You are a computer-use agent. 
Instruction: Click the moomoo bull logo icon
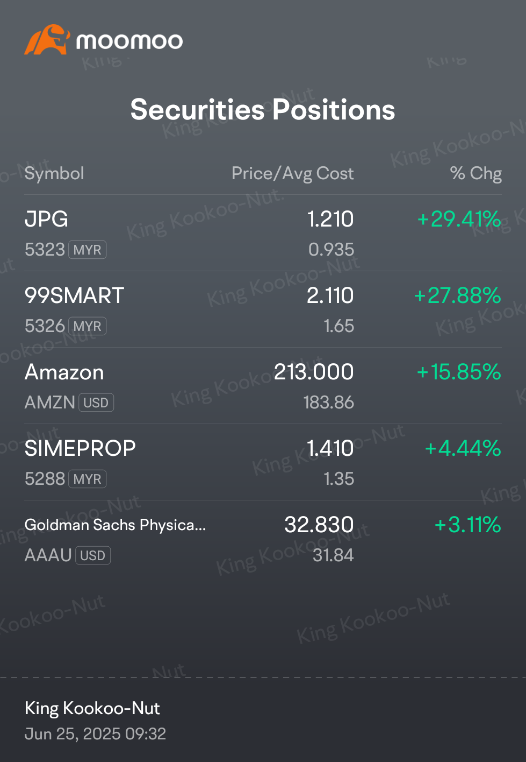(x=47, y=40)
